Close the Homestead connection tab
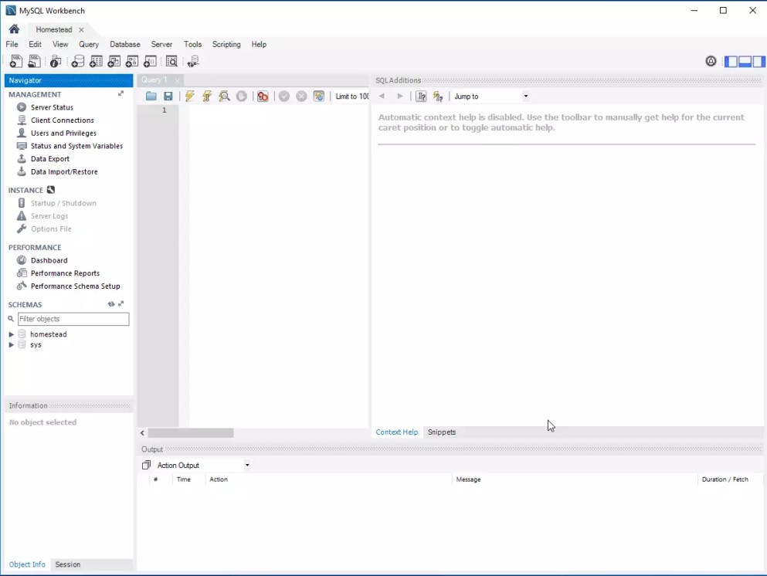The width and height of the screenshot is (767, 576). (x=81, y=30)
